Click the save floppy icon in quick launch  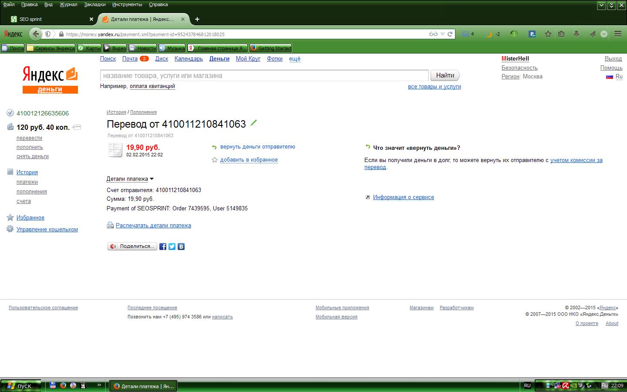coord(53,385)
